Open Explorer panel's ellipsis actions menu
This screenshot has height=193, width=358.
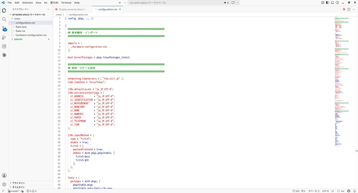pyautogui.click(x=48, y=9)
